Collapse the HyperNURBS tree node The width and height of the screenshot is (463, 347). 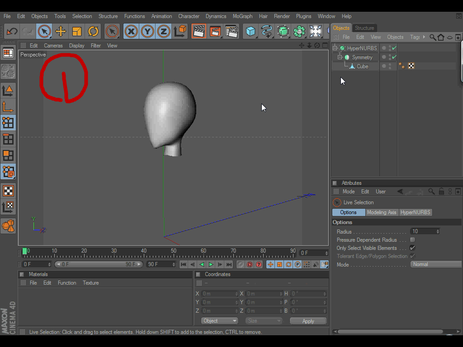tap(335, 48)
